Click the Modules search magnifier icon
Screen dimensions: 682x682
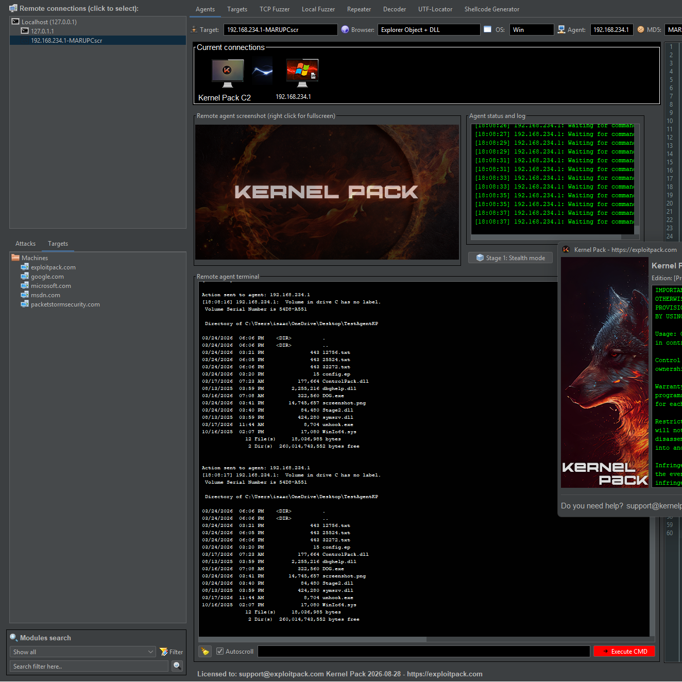click(x=14, y=638)
